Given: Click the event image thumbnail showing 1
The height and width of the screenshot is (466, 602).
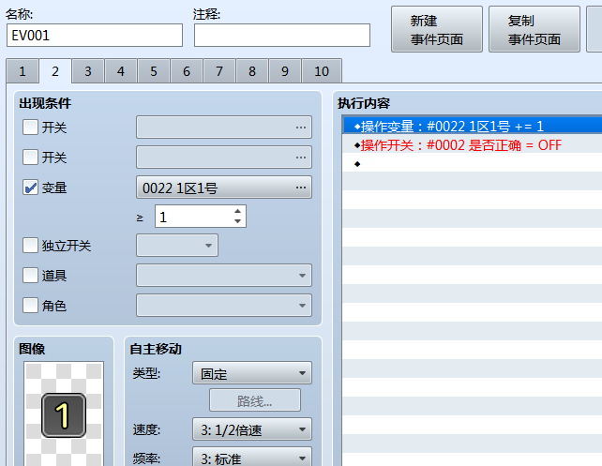Looking at the screenshot, I should click(64, 414).
